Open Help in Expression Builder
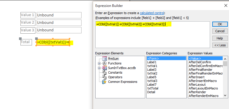Screen dimensions: 229x109 220,38
